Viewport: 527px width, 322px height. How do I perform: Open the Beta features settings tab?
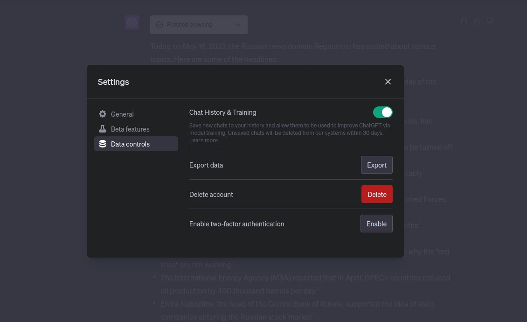(x=136, y=129)
